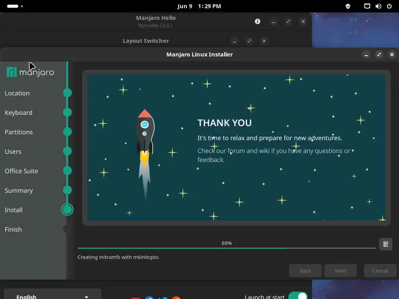
Task: Open the Manjaro Hello about info icon
Action: tap(258, 21)
